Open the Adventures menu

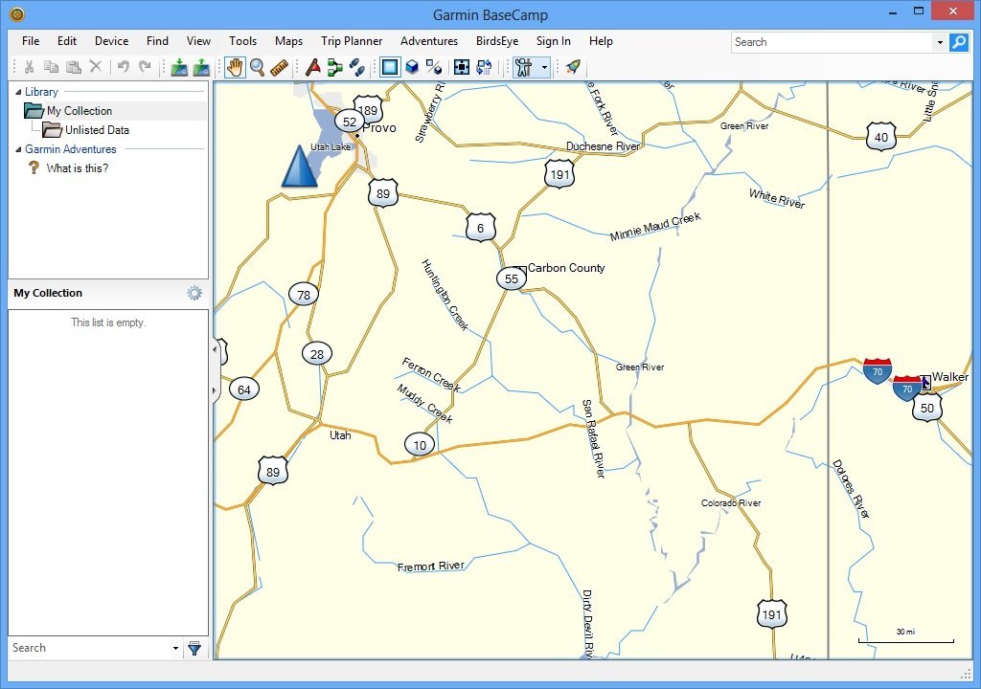pyautogui.click(x=429, y=40)
